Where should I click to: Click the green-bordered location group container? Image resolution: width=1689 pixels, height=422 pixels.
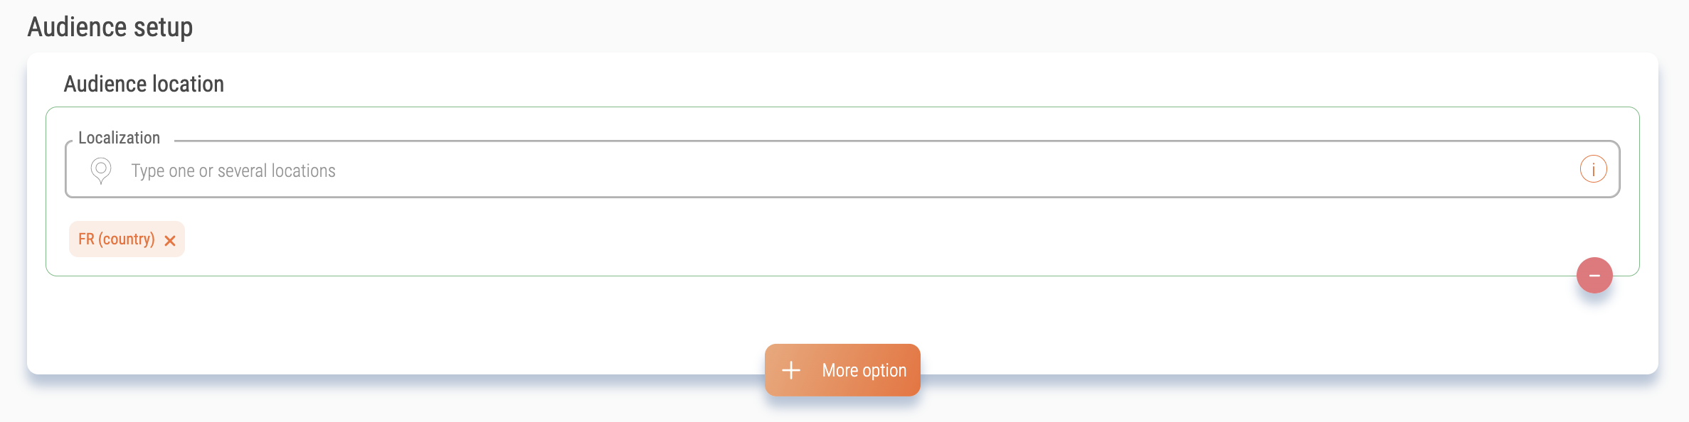click(842, 191)
